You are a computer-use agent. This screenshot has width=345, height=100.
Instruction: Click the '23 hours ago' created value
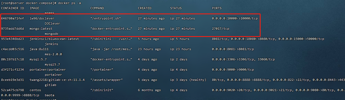click(x=149, y=49)
